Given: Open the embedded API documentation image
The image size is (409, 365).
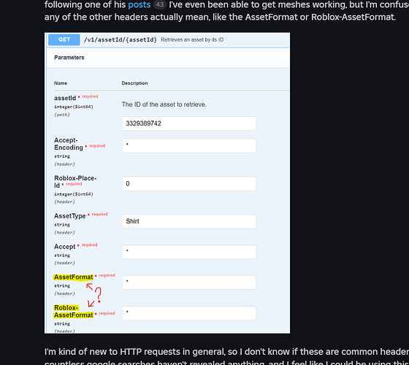Looking at the screenshot, I should [x=167, y=183].
